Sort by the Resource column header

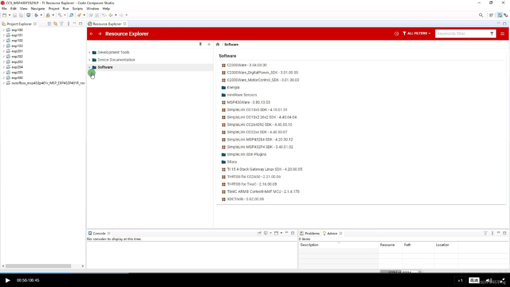click(x=390, y=245)
